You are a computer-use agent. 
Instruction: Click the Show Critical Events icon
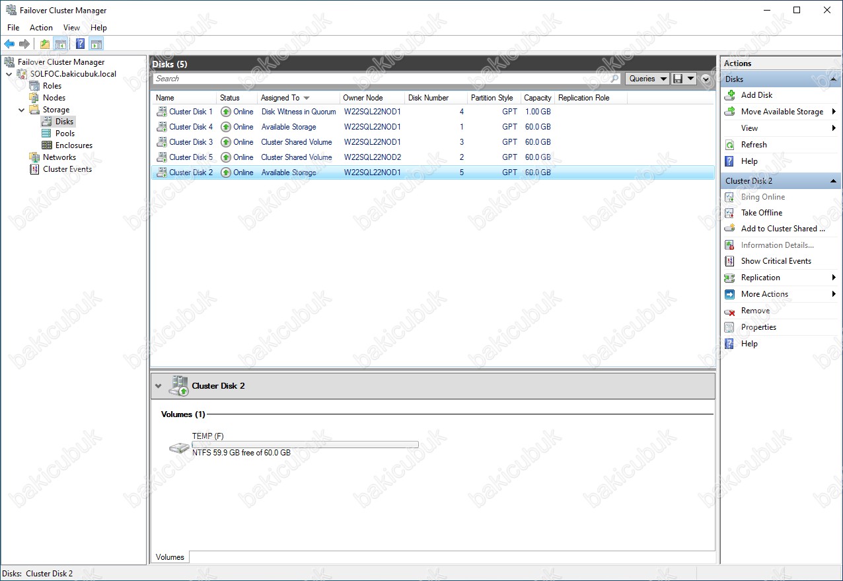tap(729, 261)
